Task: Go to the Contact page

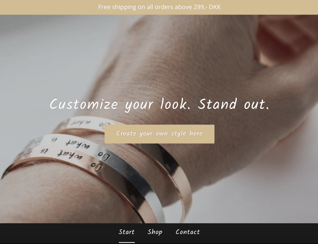Action: coord(187,232)
